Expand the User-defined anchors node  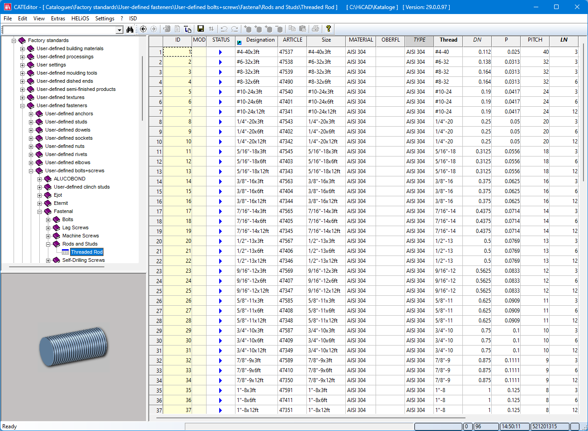(31, 114)
